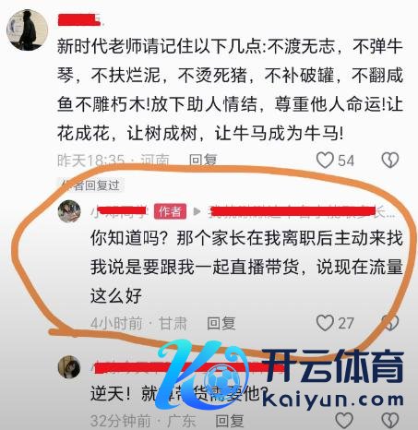
Task: Like the author's reply with 27 likes
Action: 325,323
